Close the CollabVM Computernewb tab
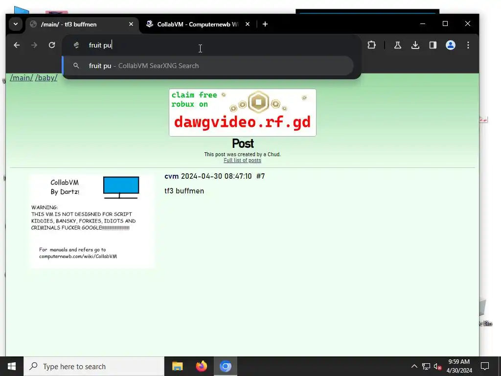Screen dimensions: 501x376 coord(247,24)
